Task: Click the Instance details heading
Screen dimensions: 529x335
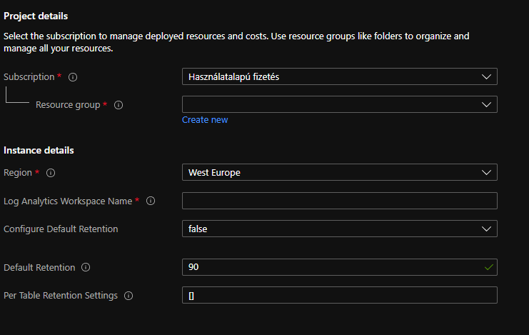Action: click(39, 150)
